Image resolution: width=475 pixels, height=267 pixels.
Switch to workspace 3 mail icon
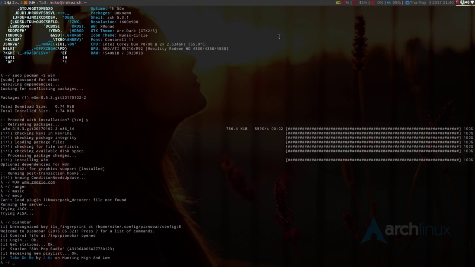point(24,3)
